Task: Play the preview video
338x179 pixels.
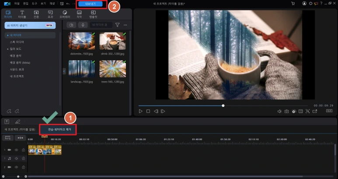Action: 140,111
